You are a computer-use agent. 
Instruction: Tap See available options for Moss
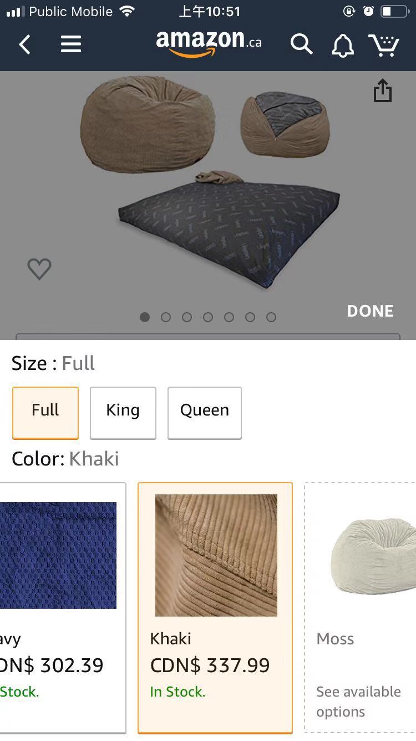358,702
